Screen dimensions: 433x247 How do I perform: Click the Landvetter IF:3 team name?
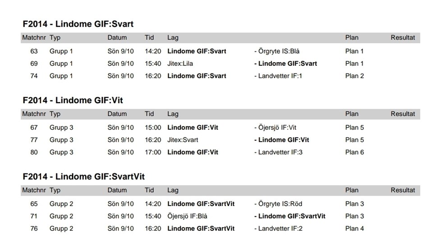[x=280, y=152]
